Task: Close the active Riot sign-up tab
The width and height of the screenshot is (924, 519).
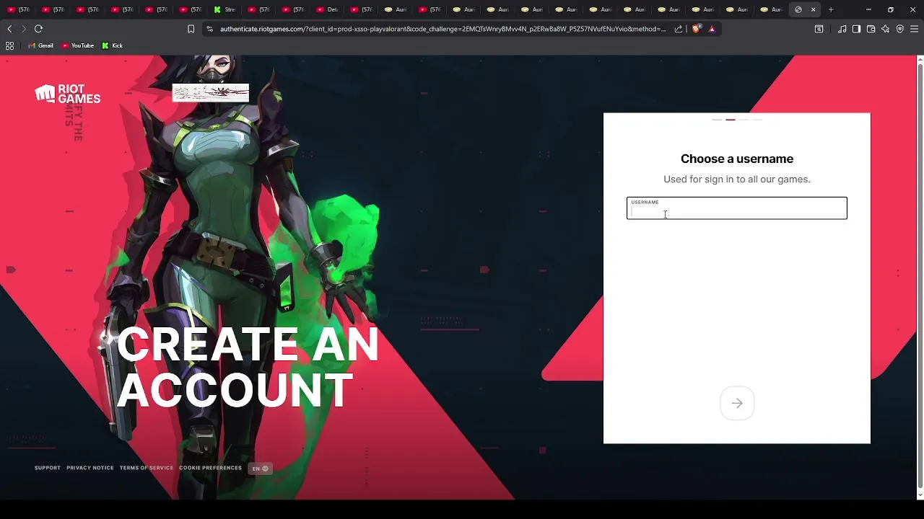Action: coord(814,9)
